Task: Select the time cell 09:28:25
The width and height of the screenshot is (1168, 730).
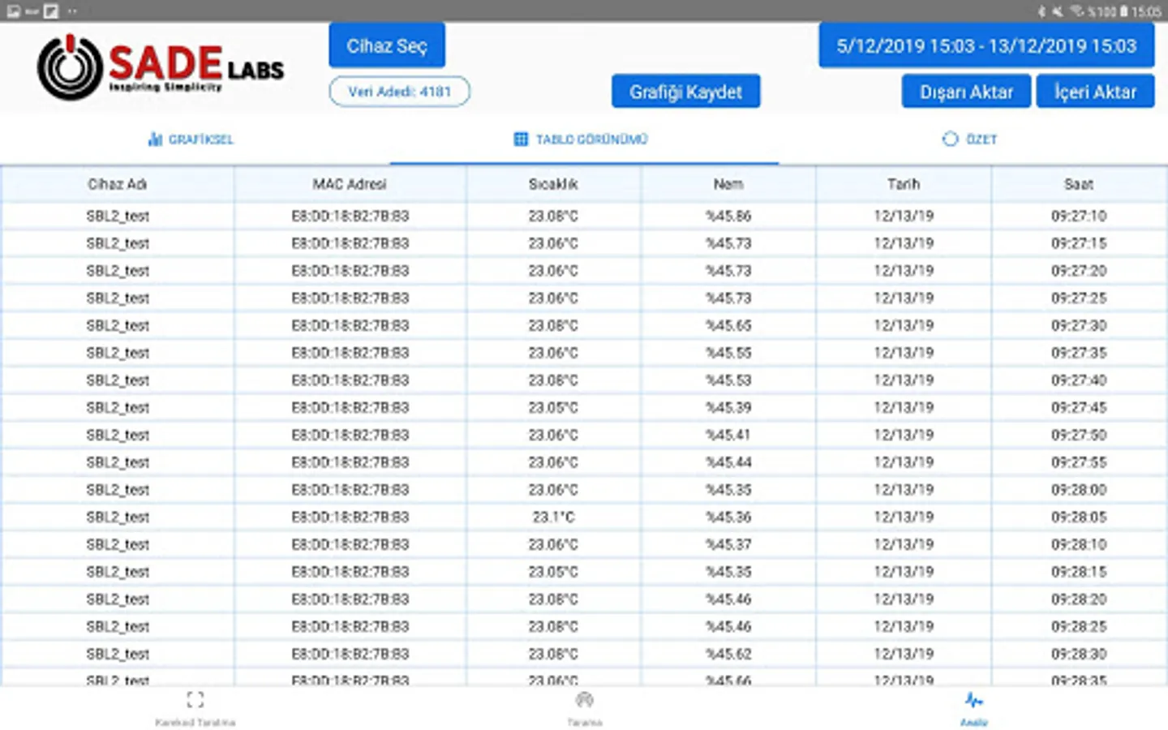Action: tap(1079, 626)
